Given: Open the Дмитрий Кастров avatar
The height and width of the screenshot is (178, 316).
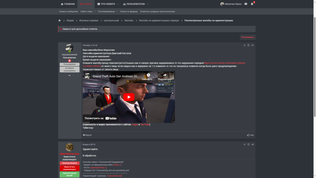Looking at the screenshot, I should click(x=69, y=147).
